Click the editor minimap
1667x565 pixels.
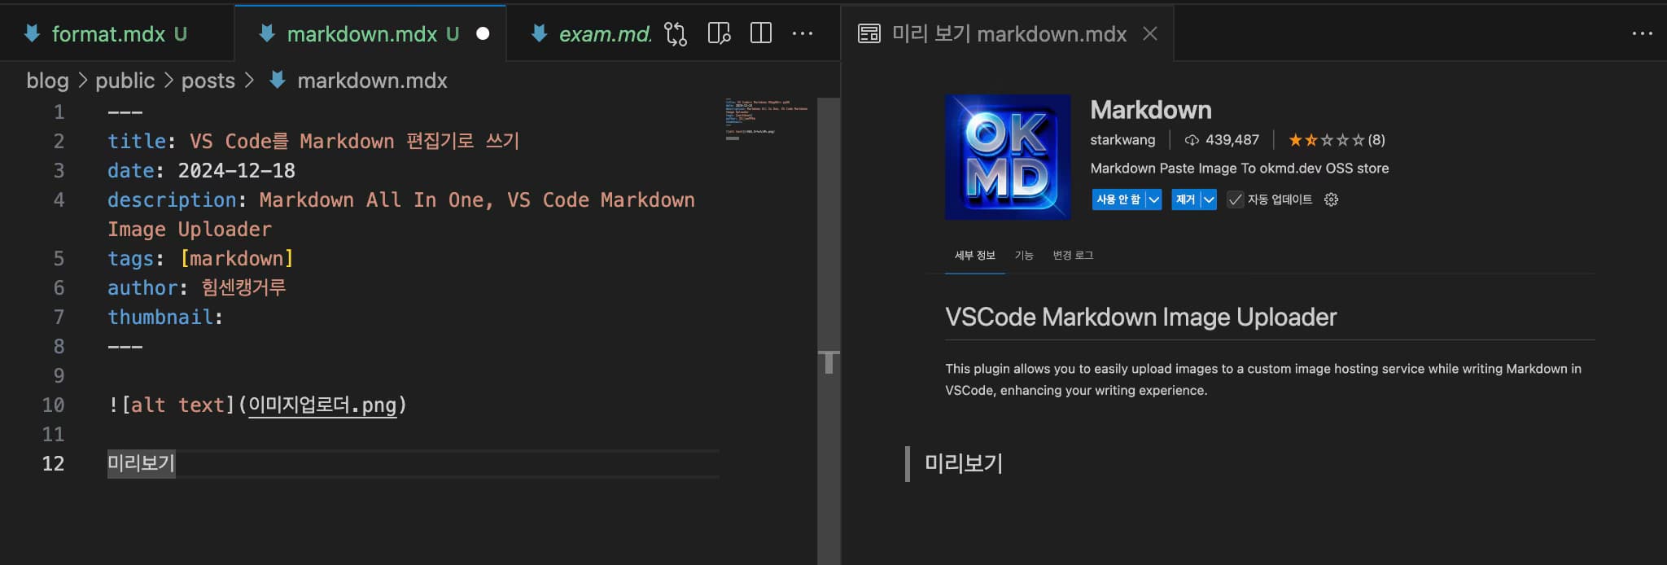point(767,120)
